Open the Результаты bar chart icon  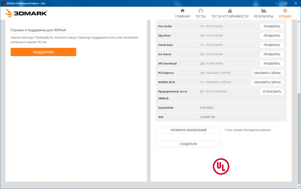[263, 10]
